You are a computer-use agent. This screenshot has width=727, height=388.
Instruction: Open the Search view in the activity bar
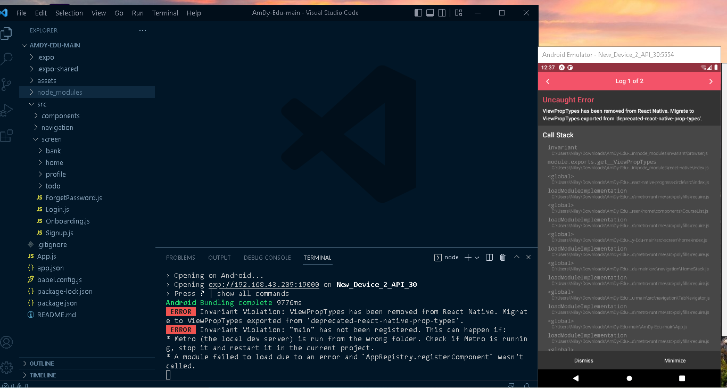coord(6,59)
